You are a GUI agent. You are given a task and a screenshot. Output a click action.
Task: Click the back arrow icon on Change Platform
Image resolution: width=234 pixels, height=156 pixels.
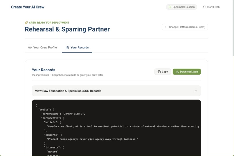(x=166, y=27)
